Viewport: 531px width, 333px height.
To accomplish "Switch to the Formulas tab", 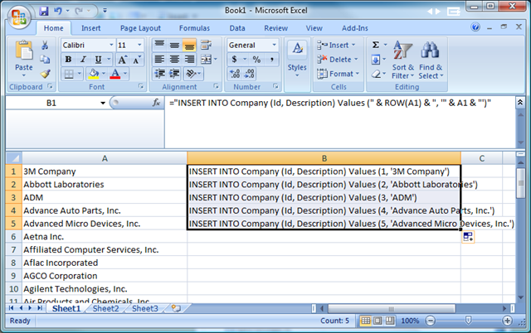I will coord(194,28).
